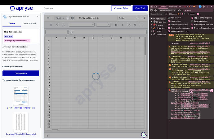Open issues settings gear icon
Screen dimensions: 214x139
[198, 14]
